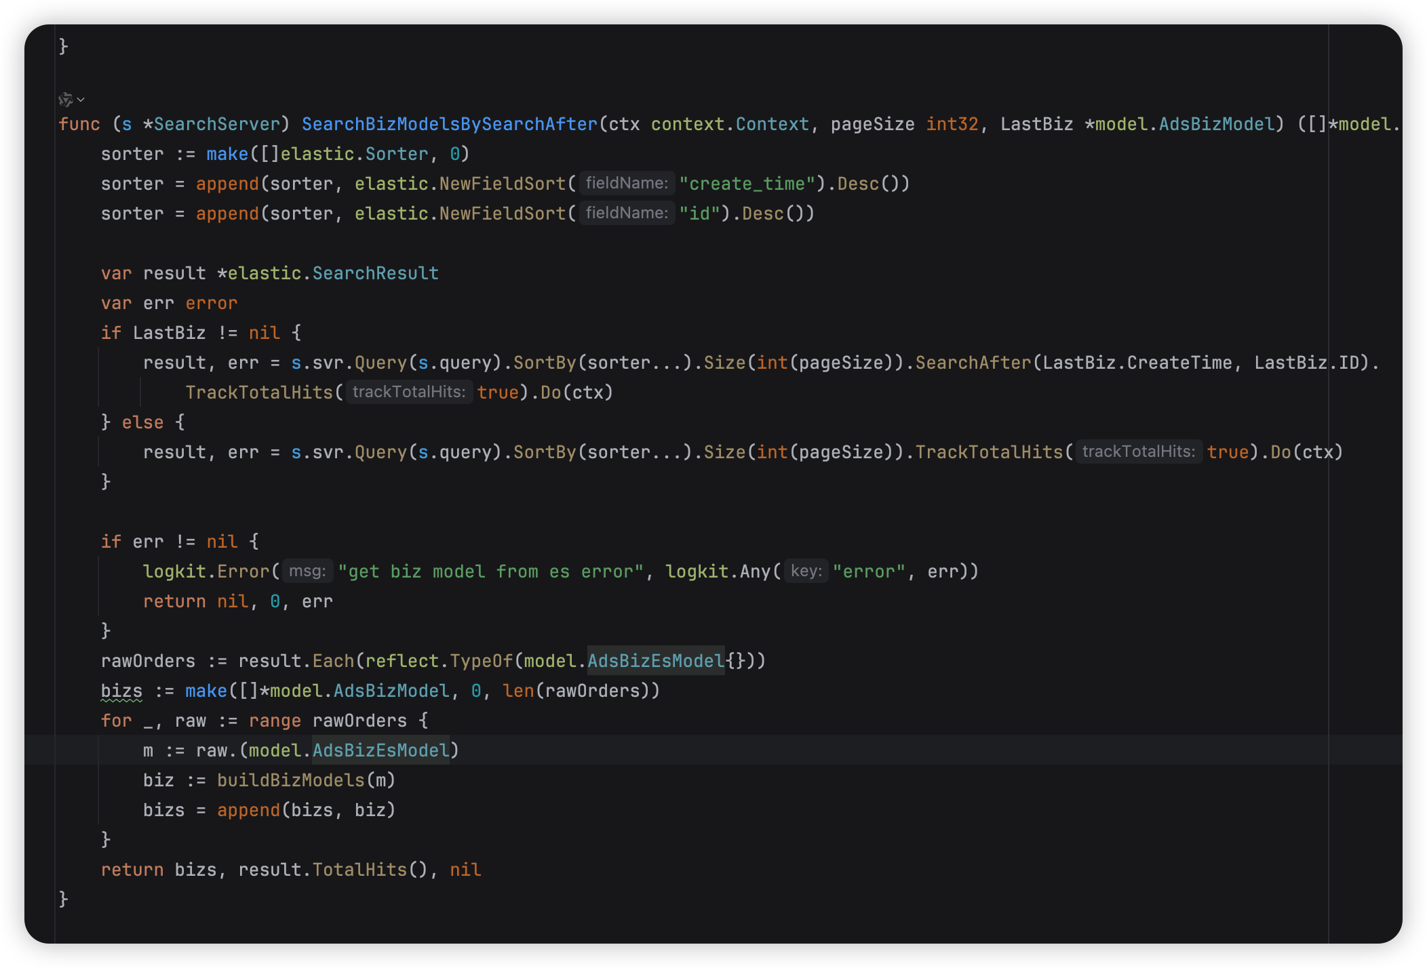Click the buildBizModels function call
Viewport: 1427px width, 968px height.
[290, 780]
